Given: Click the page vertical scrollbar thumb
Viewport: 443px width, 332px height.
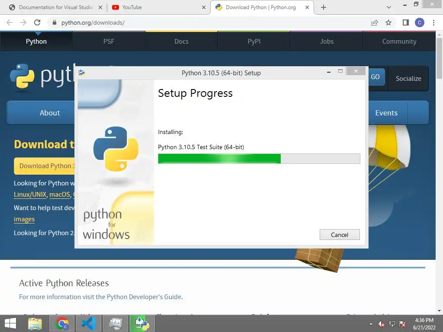Looking at the screenshot, I should [439, 58].
